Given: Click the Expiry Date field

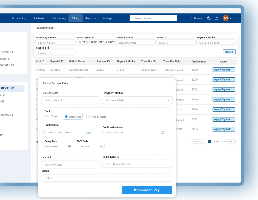Looking at the screenshot, I should click(58, 147).
